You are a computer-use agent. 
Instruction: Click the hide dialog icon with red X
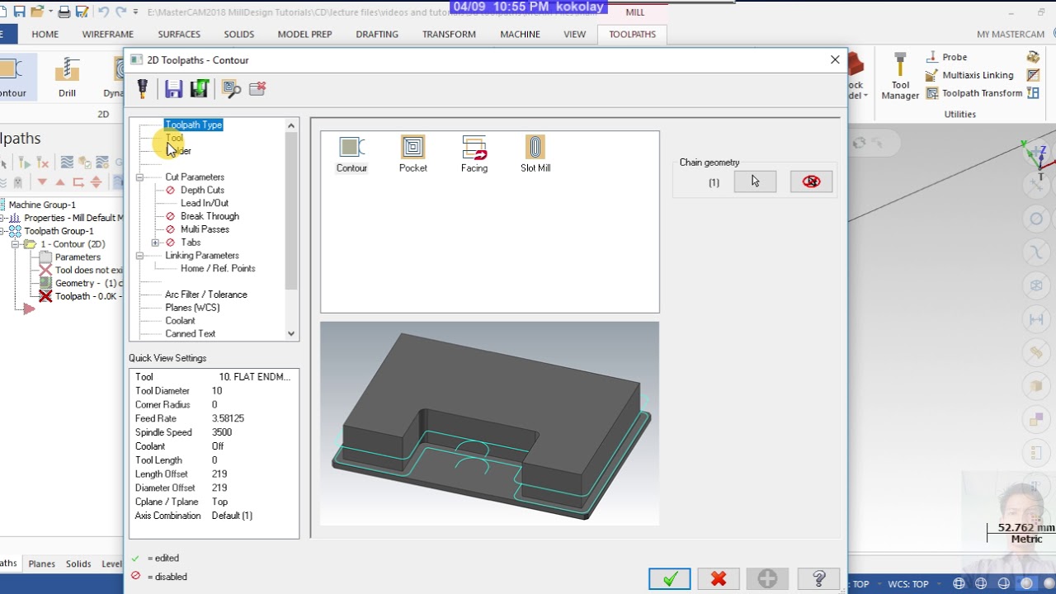click(x=257, y=88)
